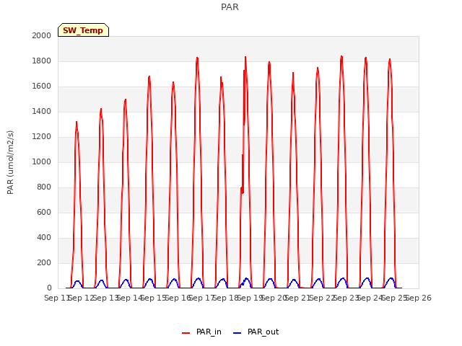Screen dimensions: 462x346
Task: Toggle the PAR_in legend entry
Action: click(x=201, y=332)
